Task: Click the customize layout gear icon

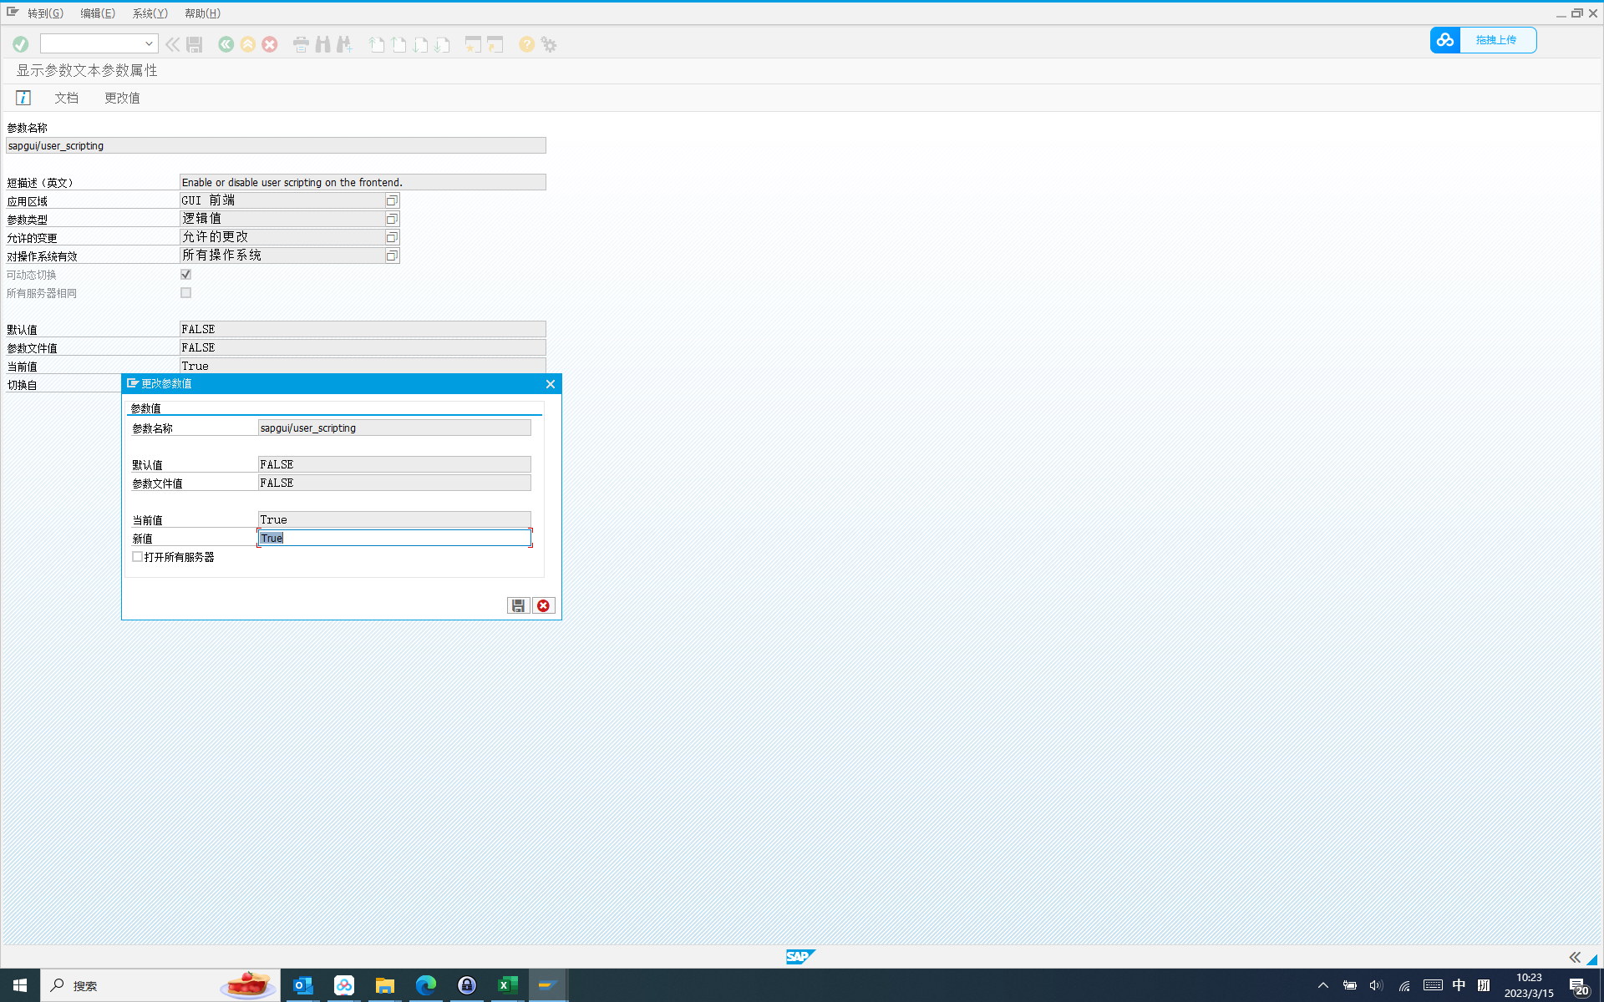Action: click(x=549, y=44)
